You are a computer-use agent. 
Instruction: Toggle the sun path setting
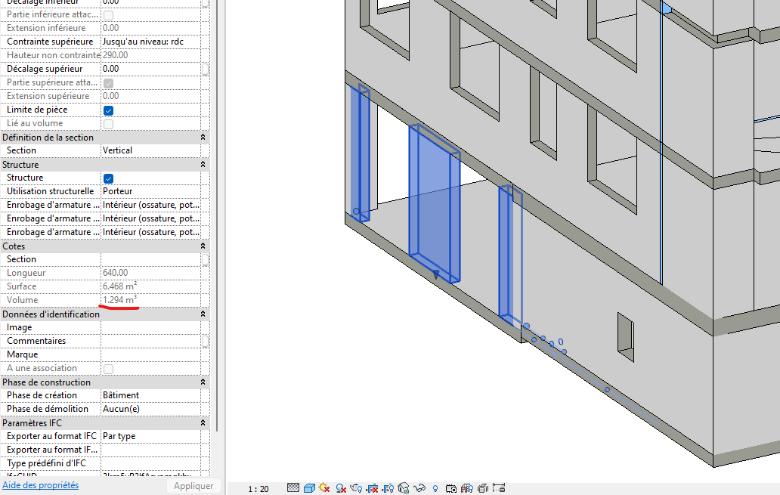pyautogui.click(x=324, y=487)
